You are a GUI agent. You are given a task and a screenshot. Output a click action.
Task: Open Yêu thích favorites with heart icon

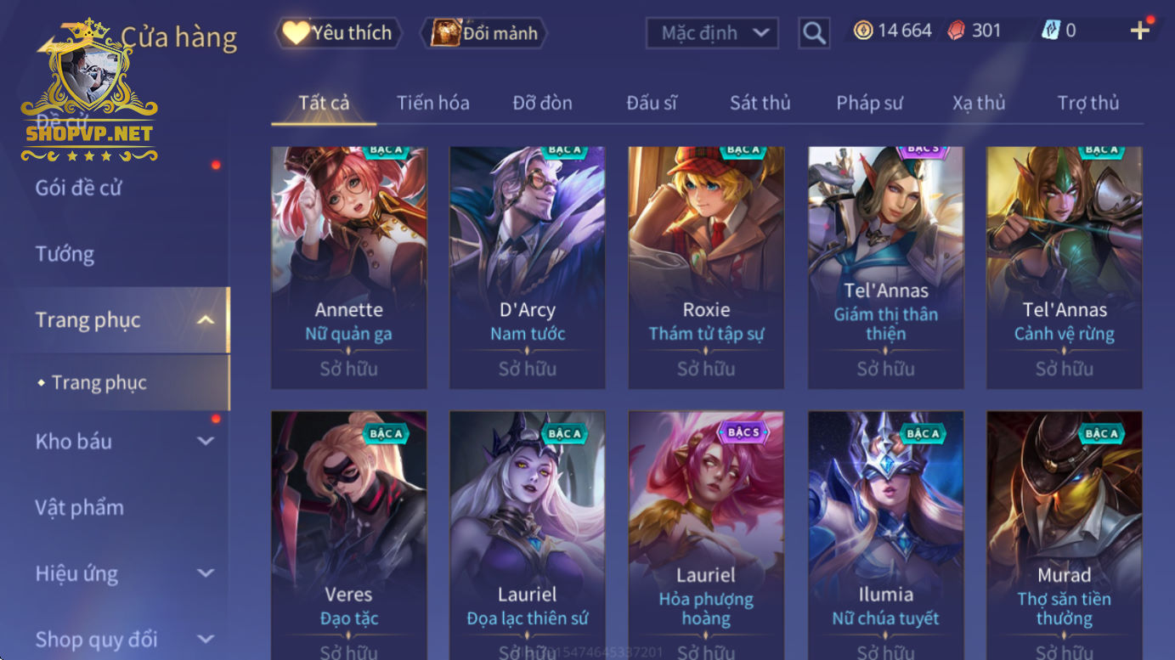338,33
